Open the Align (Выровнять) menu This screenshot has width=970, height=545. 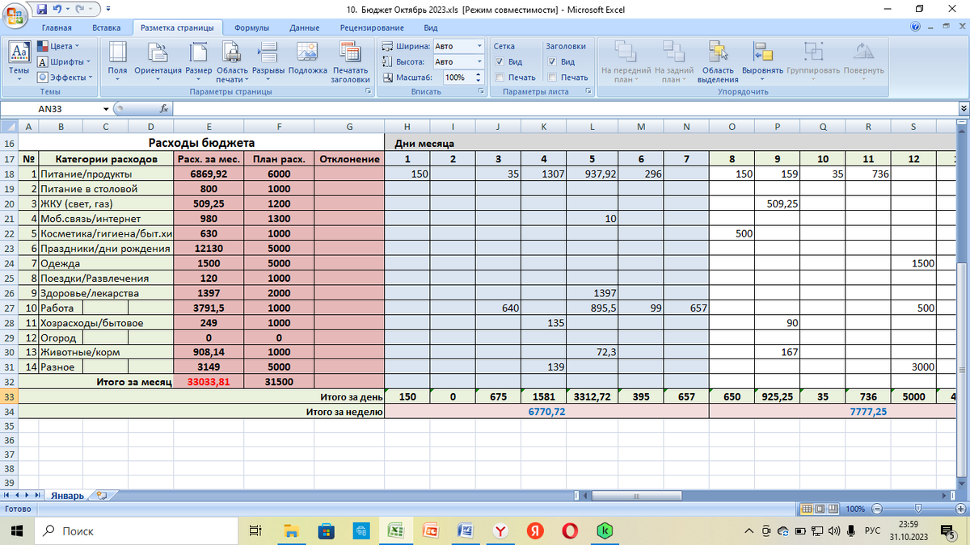click(x=762, y=61)
